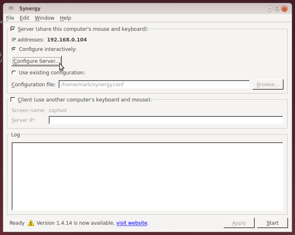Screen dimensions: 295x235
Task: Open the File menu
Action: [10, 18]
